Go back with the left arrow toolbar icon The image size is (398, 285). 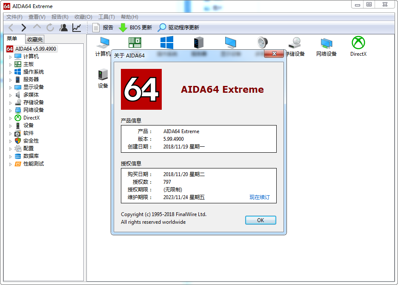(11, 27)
